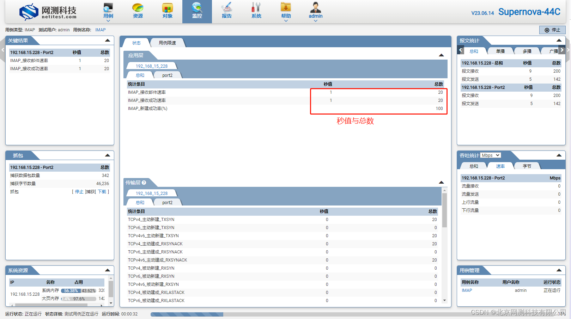Select the 报文统计 多播 tab
The image size is (571, 319).
527,51
